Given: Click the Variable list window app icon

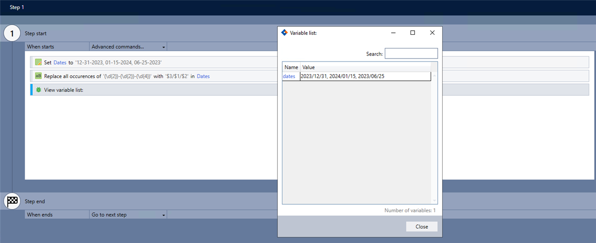Looking at the screenshot, I should coord(284,33).
